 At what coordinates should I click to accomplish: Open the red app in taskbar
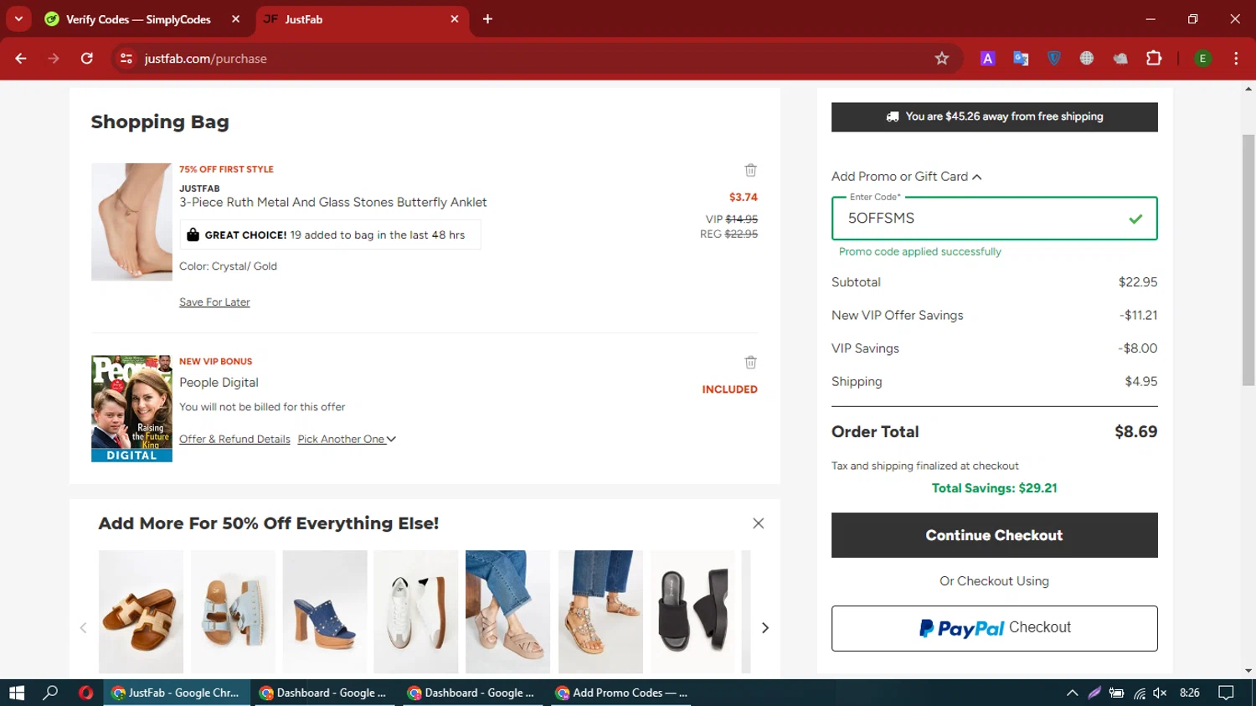[85, 693]
